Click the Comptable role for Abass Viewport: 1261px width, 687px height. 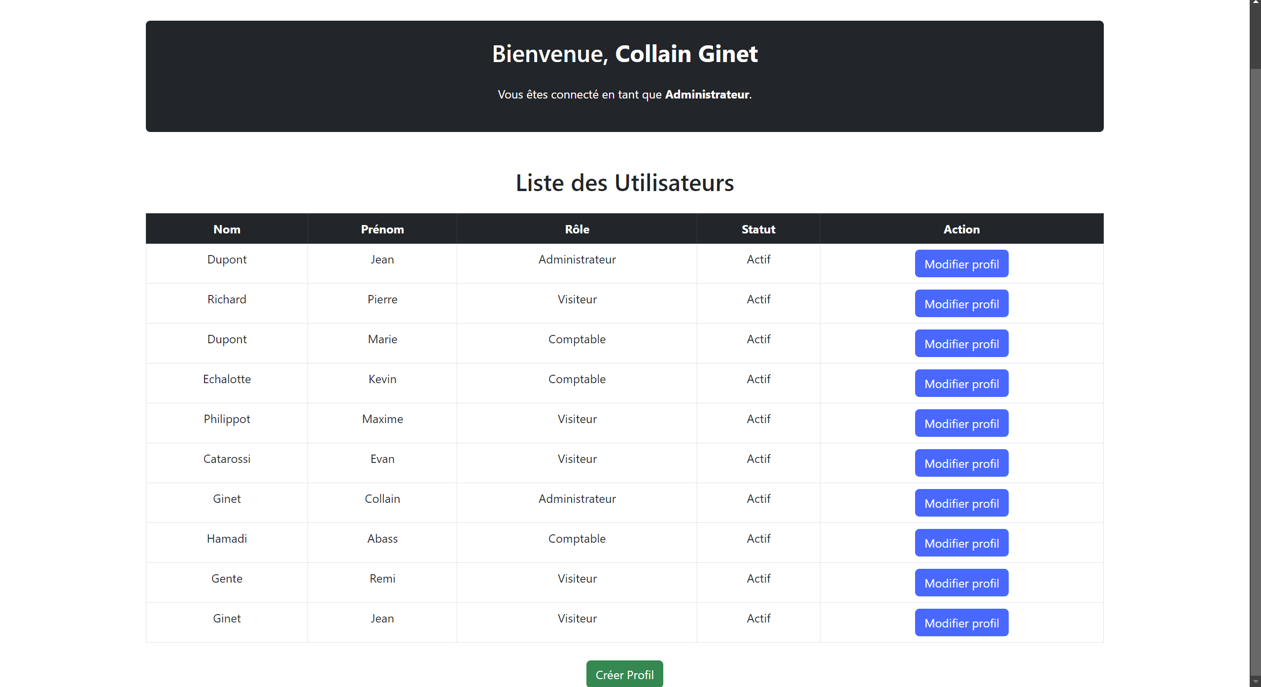[x=577, y=539]
